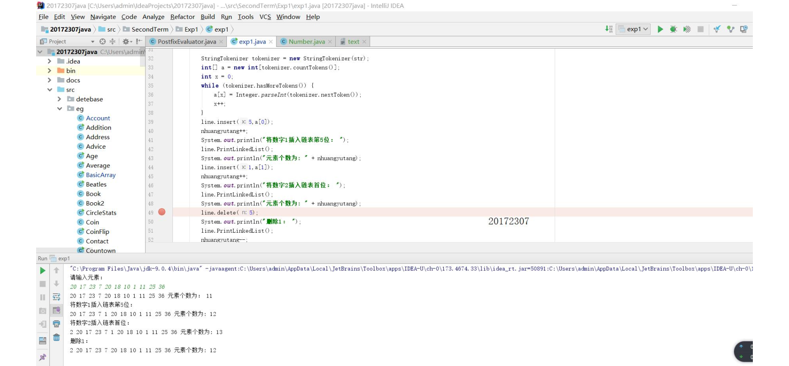This screenshot has height=366, width=789.
Task: Switch to the PostfixEvaluator.java tab
Action: click(x=187, y=42)
